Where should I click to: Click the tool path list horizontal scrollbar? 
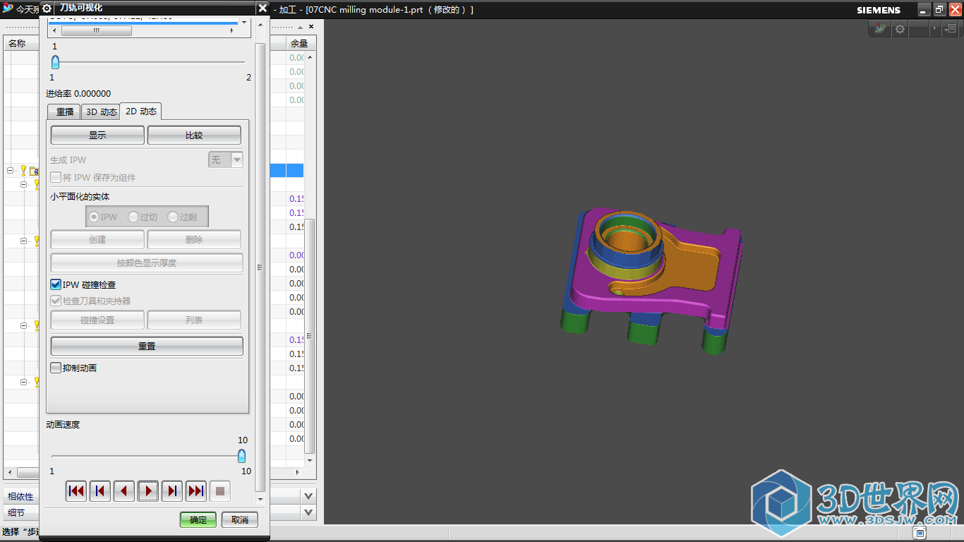[x=97, y=31]
